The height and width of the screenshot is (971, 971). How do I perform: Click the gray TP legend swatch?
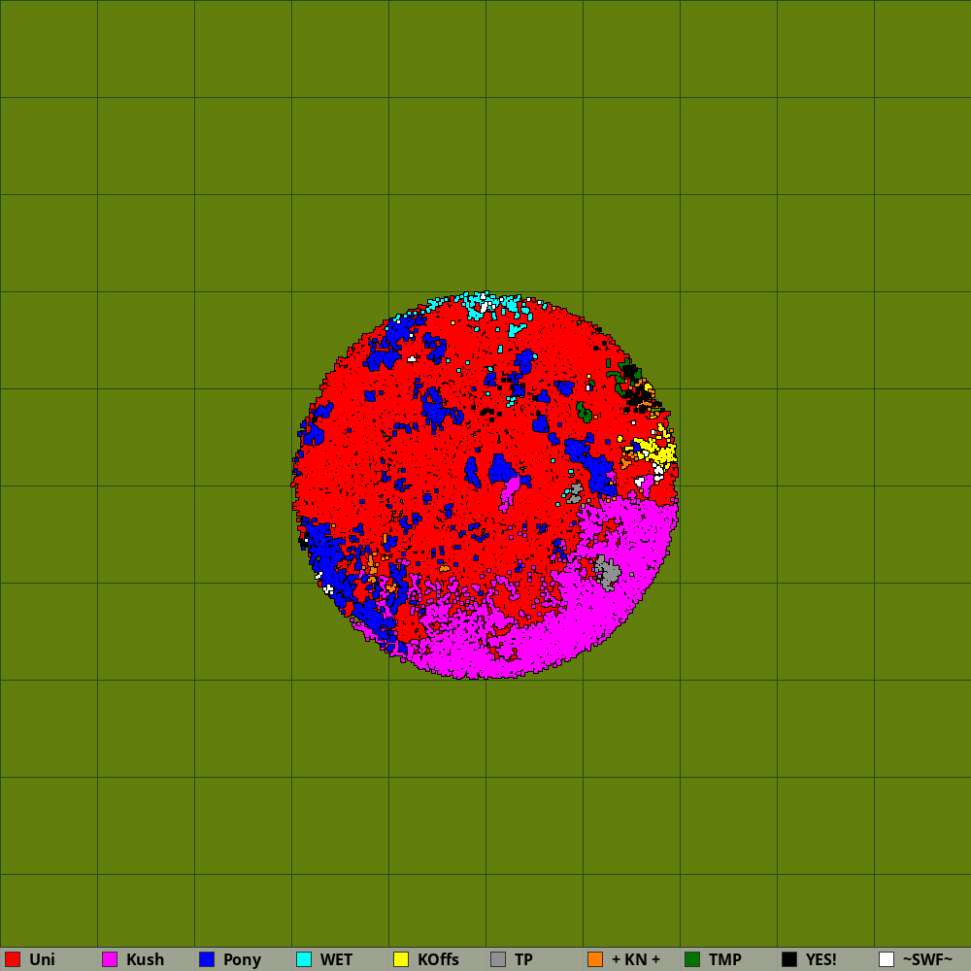coord(498,959)
